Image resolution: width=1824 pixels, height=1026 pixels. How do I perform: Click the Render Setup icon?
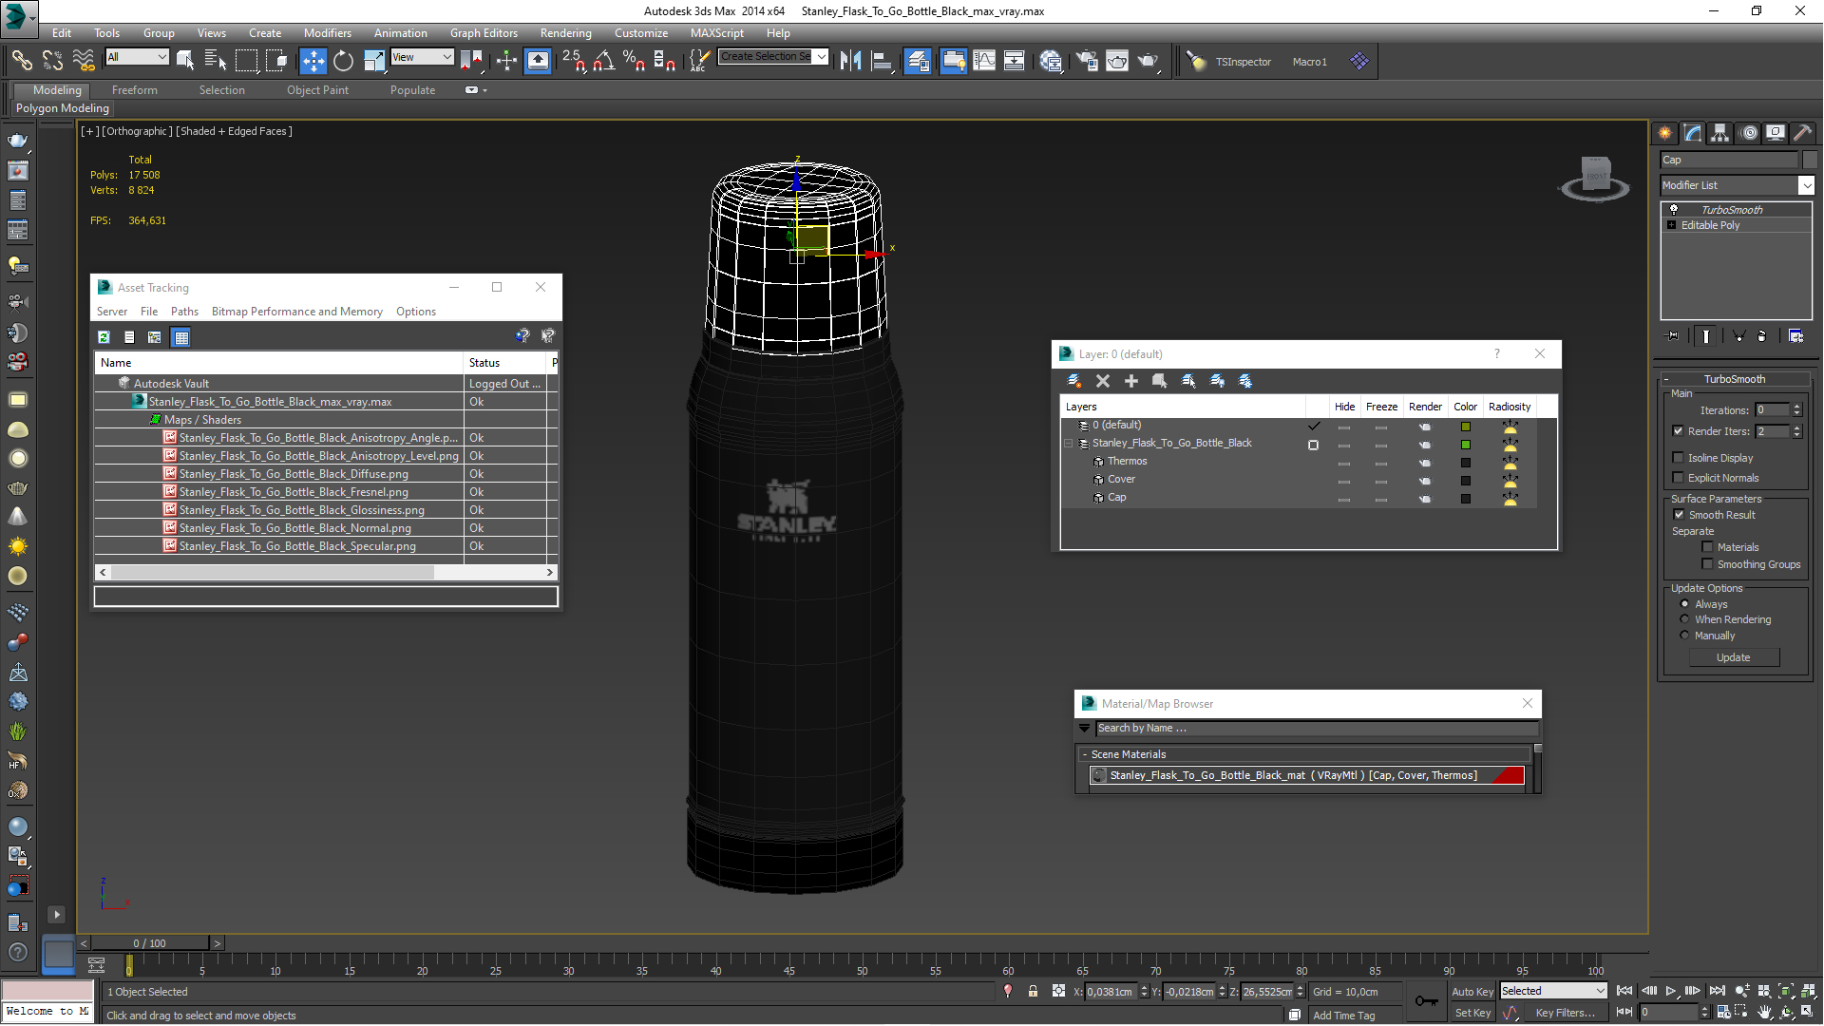(x=1087, y=61)
